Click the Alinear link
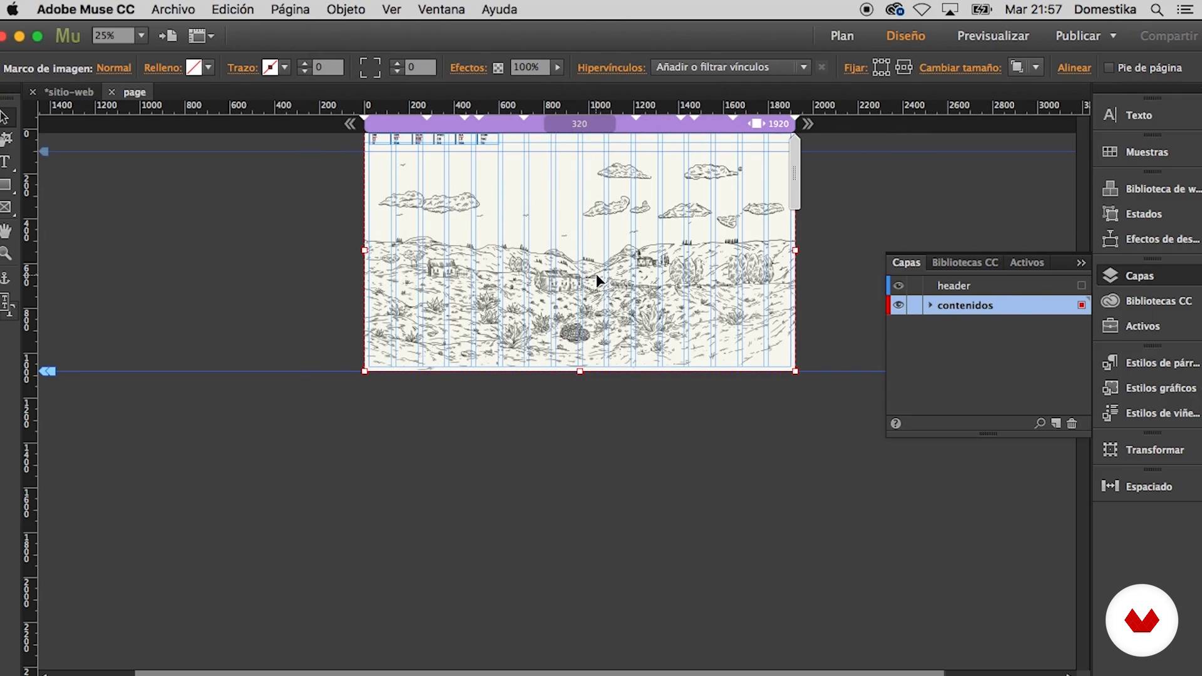The image size is (1202, 676). [1074, 68]
